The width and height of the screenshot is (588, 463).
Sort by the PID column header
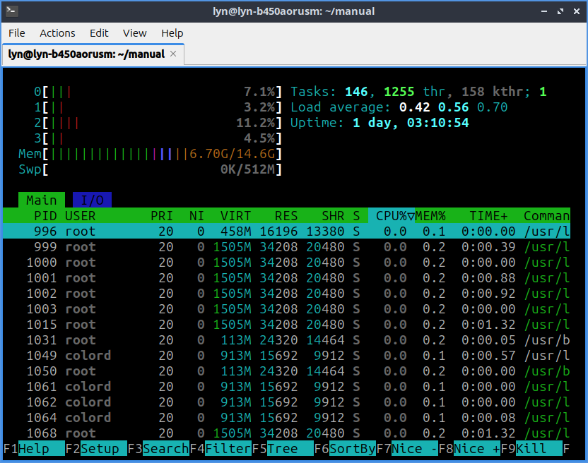(45, 216)
